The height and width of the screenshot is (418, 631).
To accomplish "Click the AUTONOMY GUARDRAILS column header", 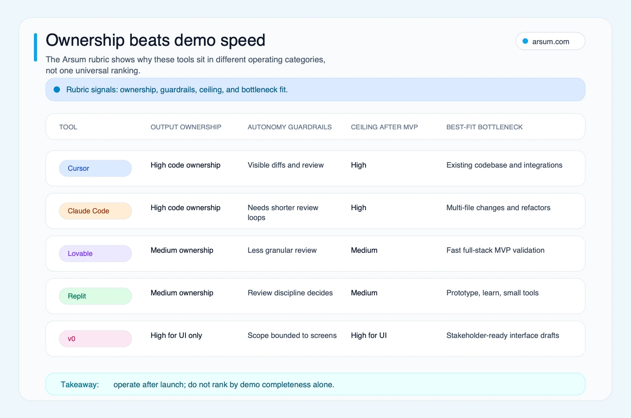I will tap(289, 127).
